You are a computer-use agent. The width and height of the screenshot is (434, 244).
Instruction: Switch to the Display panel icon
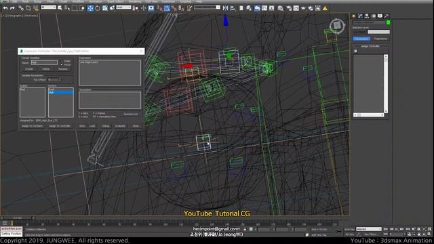[380, 16]
